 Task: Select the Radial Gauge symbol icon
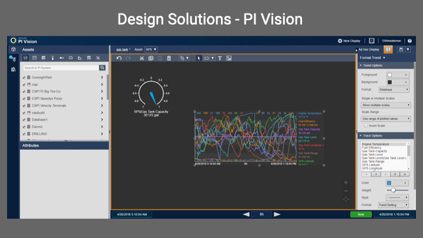tap(70, 58)
